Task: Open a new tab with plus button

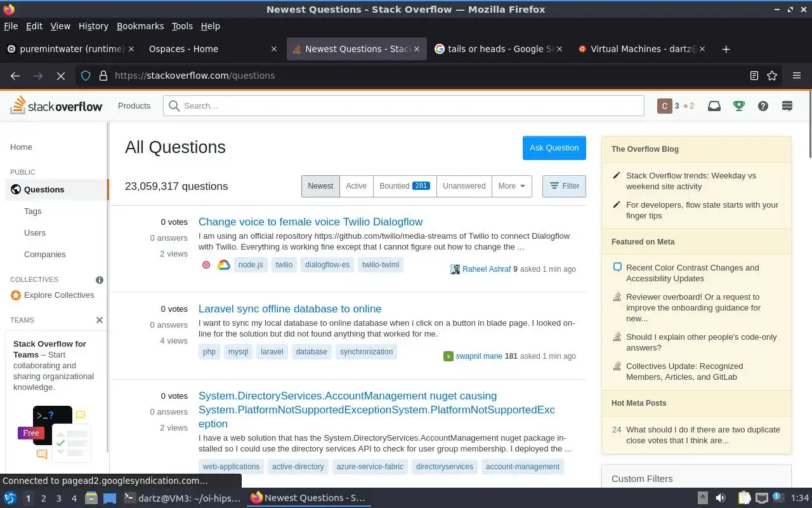Action: (726, 49)
